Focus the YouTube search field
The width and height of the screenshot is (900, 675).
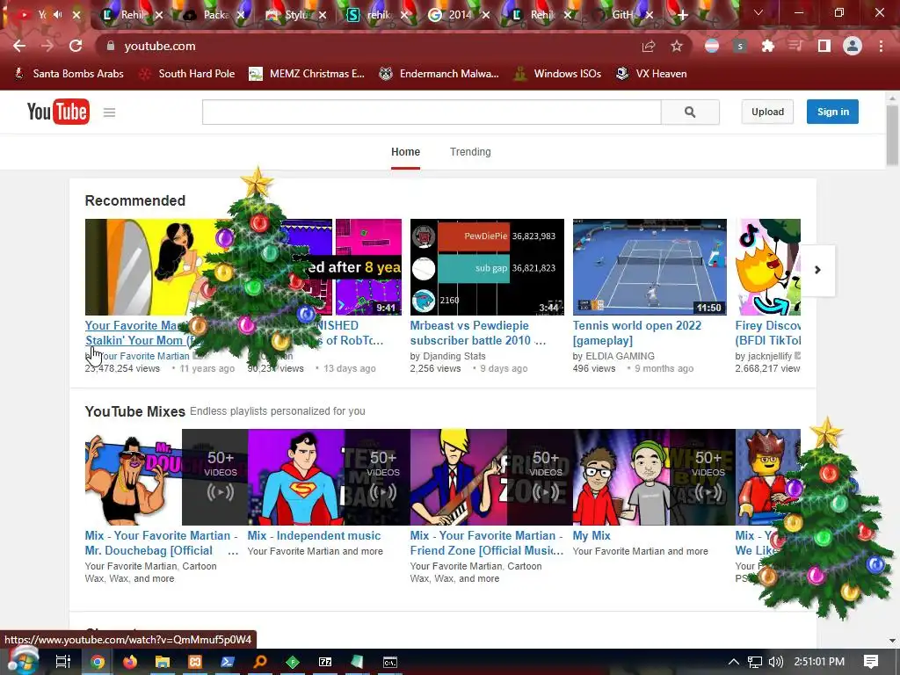(x=432, y=112)
